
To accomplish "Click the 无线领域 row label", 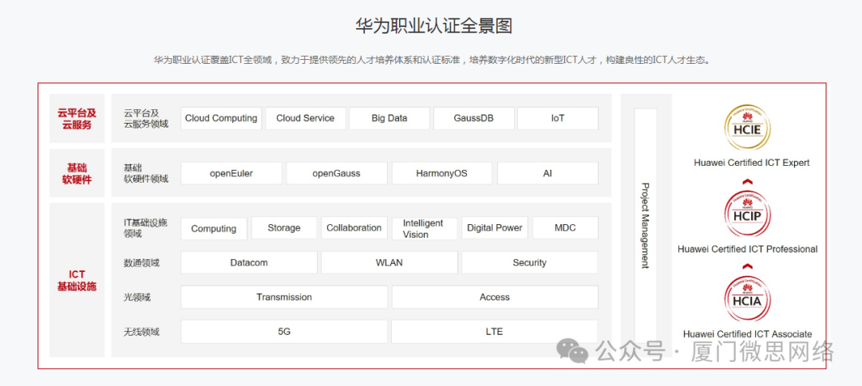I will coord(142,333).
